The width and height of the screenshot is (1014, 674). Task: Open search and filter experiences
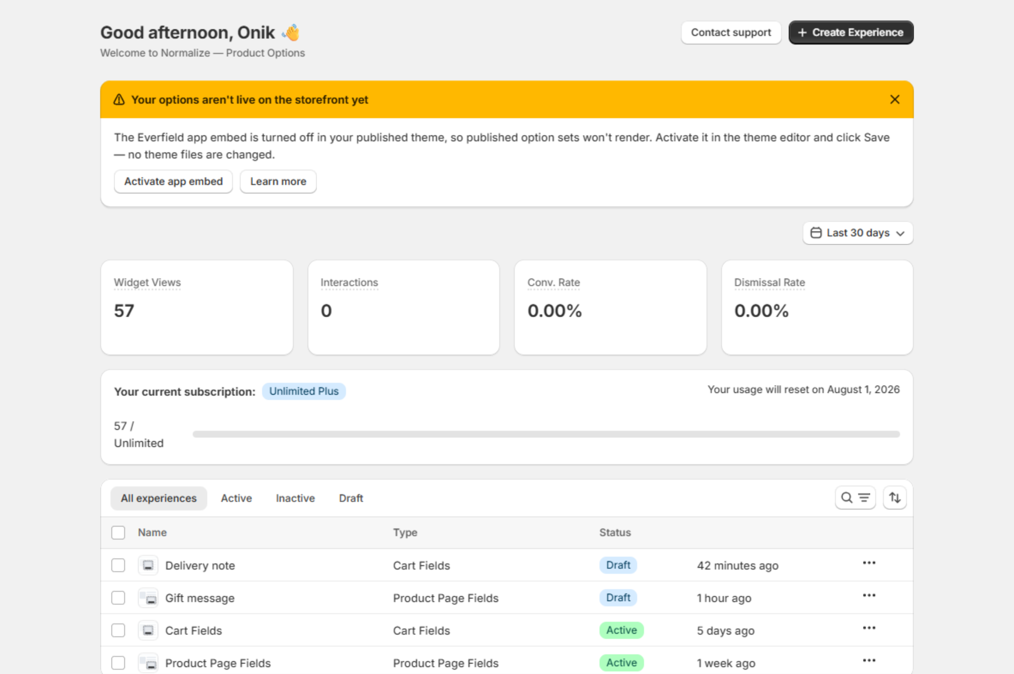[x=855, y=498]
